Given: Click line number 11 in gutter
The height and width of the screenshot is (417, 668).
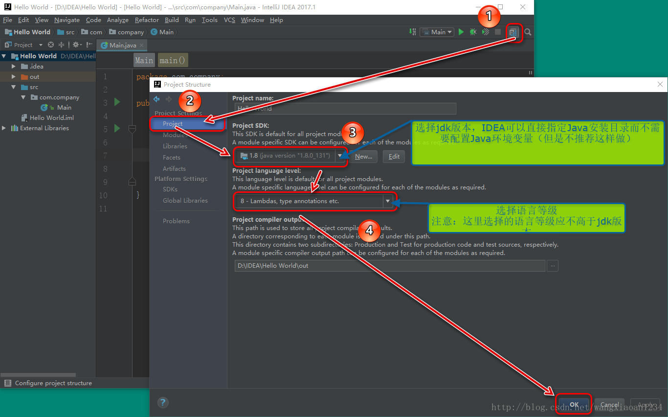Looking at the screenshot, I should [x=103, y=208].
